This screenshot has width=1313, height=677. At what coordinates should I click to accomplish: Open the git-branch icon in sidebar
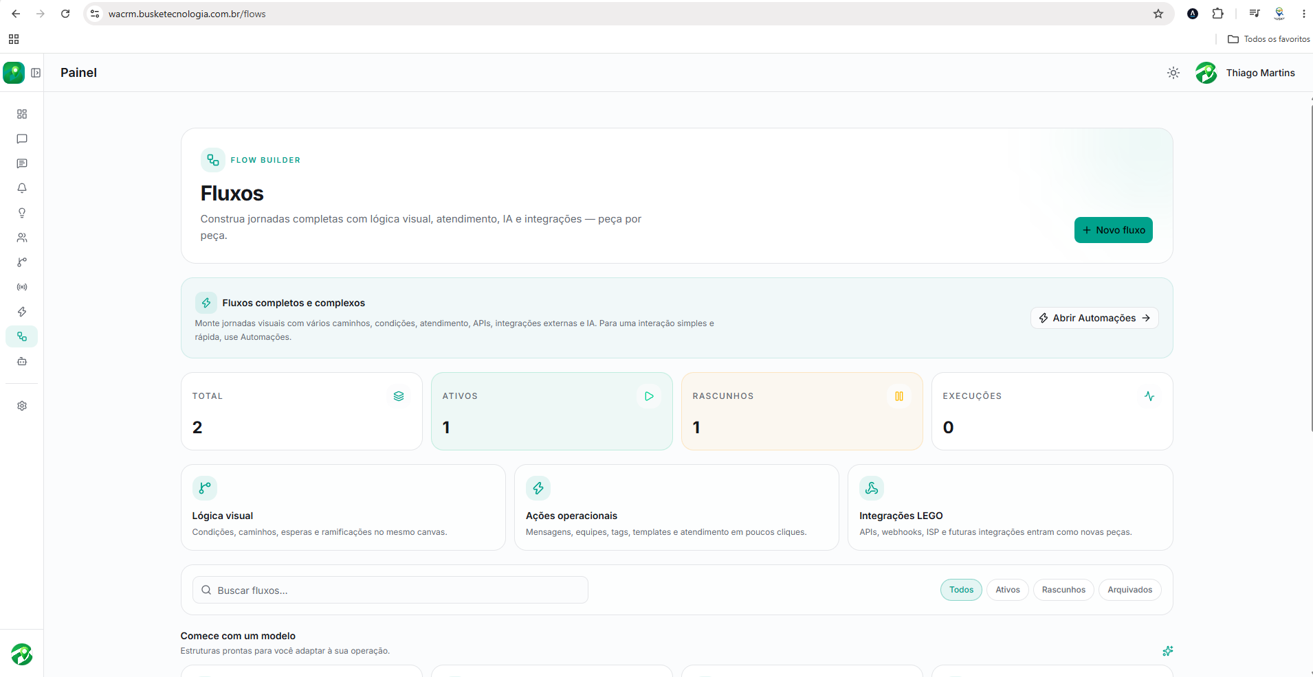pyautogui.click(x=22, y=262)
